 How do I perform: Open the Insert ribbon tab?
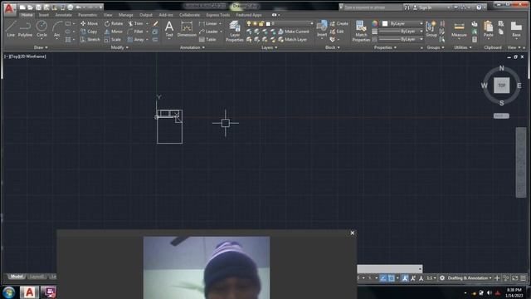click(44, 15)
